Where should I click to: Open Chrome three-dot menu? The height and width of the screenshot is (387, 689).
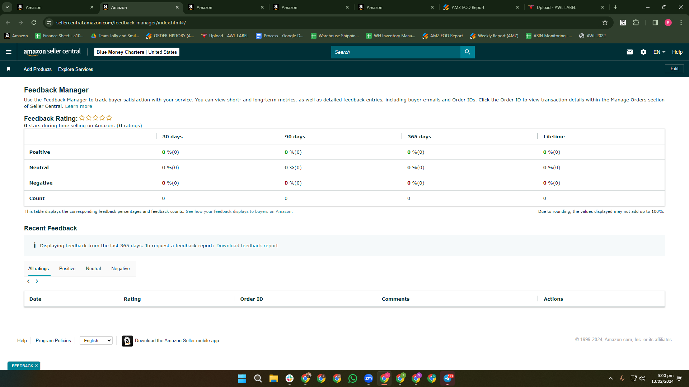(681, 23)
